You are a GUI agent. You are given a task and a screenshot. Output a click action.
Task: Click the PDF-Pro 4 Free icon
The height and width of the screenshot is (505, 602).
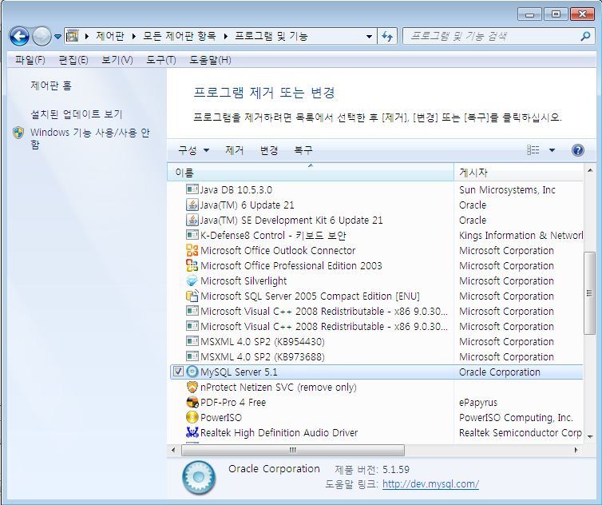[192, 402]
